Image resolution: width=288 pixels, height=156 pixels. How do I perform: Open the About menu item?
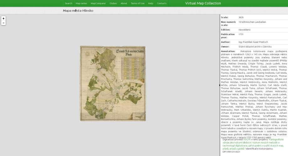(x=124, y=3)
